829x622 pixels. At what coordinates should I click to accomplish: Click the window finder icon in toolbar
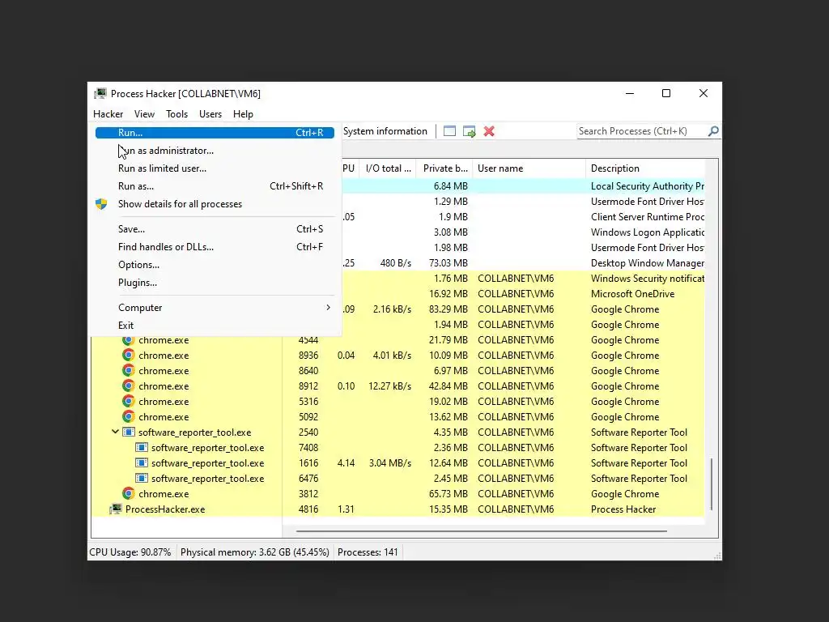[449, 131]
